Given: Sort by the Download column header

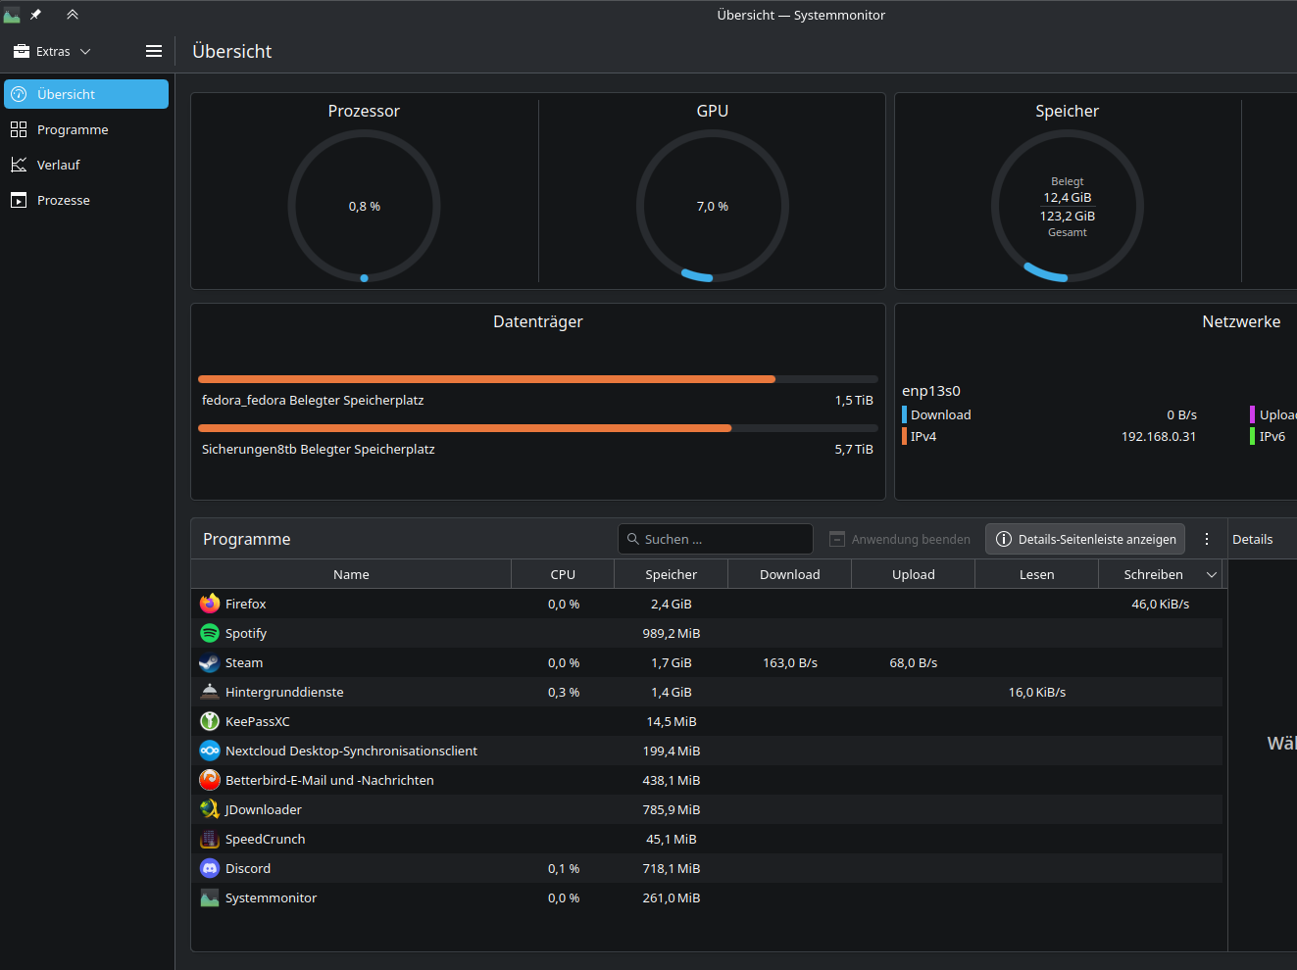Looking at the screenshot, I should tap(789, 574).
